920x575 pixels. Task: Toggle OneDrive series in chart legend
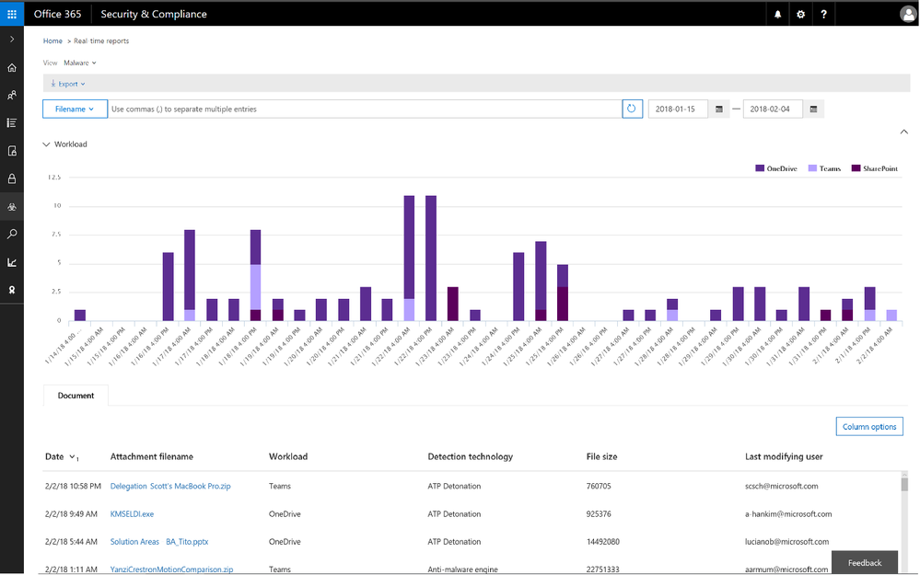pyautogui.click(x=776, y=168)
